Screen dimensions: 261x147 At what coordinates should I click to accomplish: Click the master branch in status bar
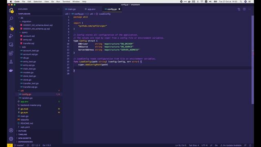coord(19,145)
